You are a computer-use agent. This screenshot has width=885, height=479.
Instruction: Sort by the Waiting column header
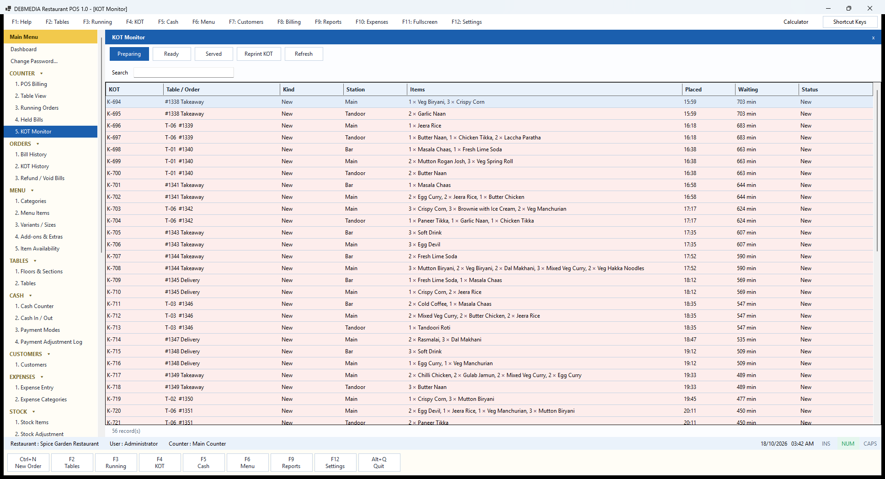(x=767, y=90)
